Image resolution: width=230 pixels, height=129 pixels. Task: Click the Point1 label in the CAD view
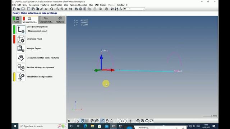coord(105,51)
